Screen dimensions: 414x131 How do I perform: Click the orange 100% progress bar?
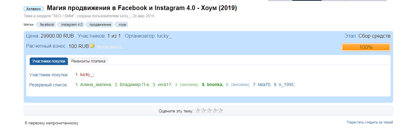pos(366,47)
